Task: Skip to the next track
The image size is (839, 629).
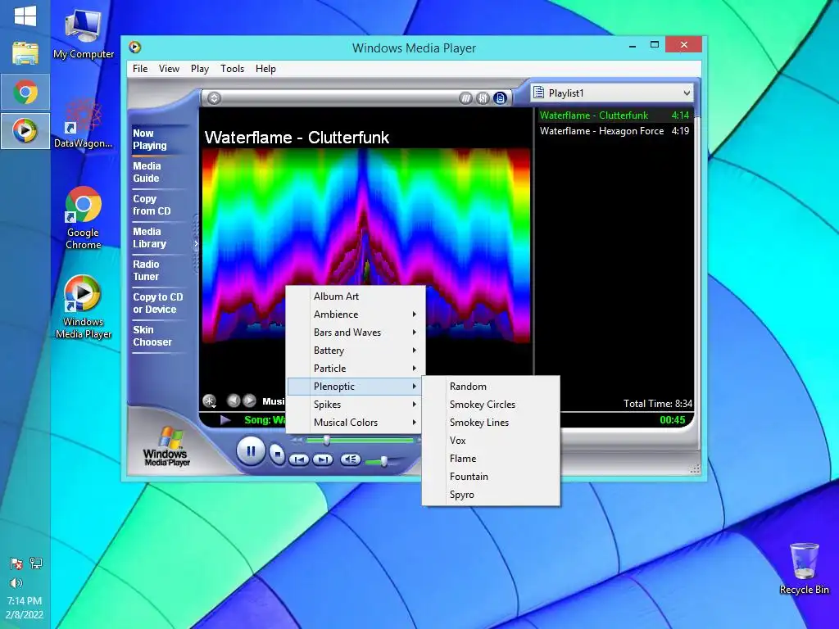Action: coord(322,459)
